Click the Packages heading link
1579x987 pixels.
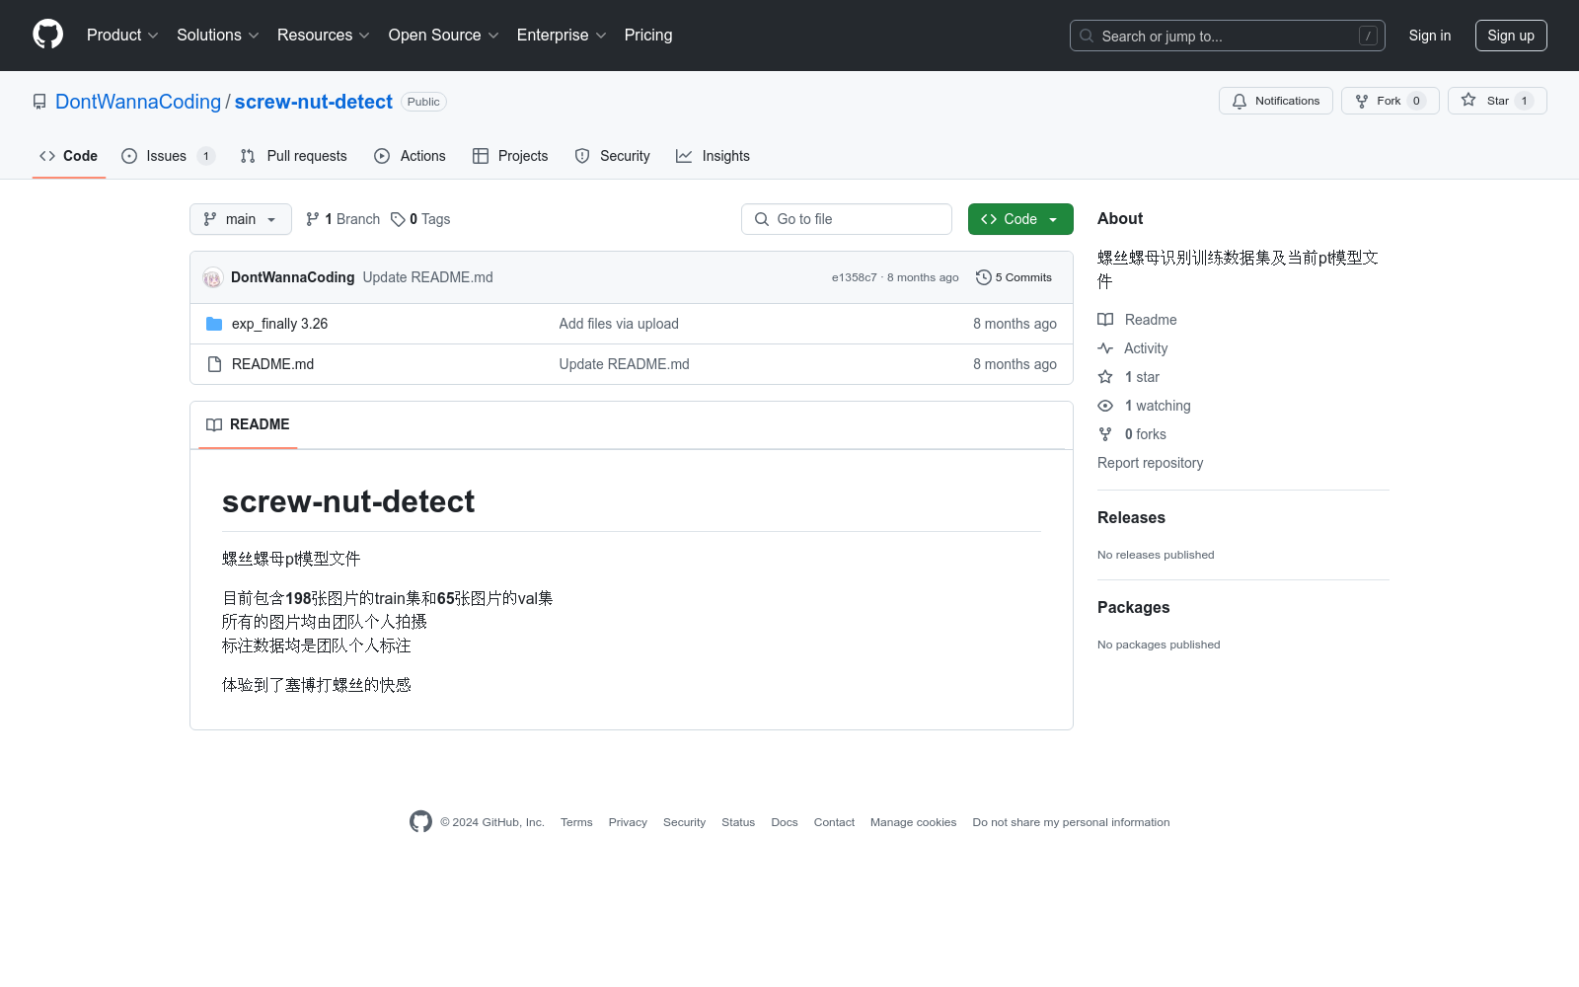pyautogui.click(x=1134, y=608)
